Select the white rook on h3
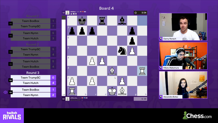The height and width of the screenshot is (123, 218). tap(142, 71)
